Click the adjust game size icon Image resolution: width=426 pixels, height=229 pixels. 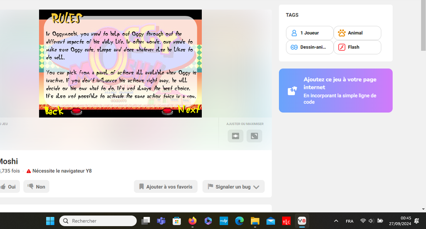(235, 136)
